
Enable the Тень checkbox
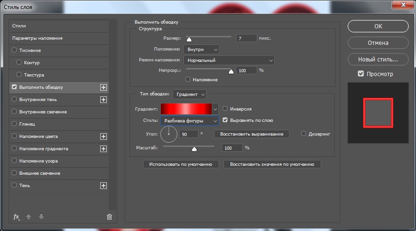coord(14,185)
